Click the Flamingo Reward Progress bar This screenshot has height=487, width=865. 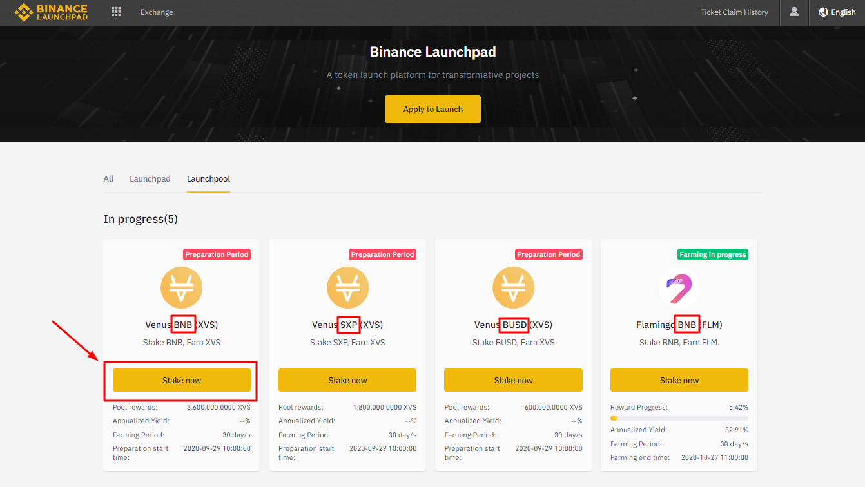pos(679,418)
